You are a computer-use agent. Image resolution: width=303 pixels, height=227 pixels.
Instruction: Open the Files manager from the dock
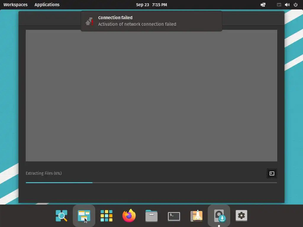pyautogui.click(x=151, y=215)
